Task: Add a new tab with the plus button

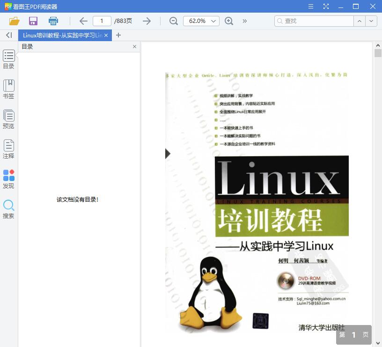Action: [118, 35]
